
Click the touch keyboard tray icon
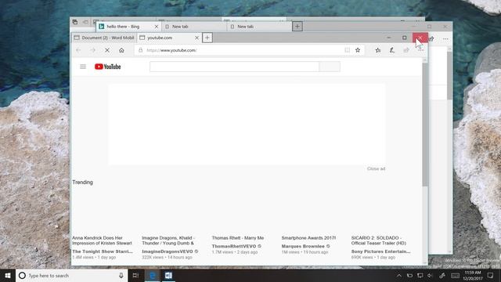tap(456, 276)
